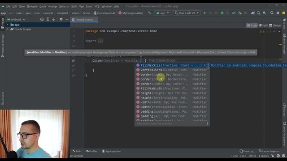Click the inspection face icon in status bar
The width and height of the screenshot is (287, 161).
278,156
